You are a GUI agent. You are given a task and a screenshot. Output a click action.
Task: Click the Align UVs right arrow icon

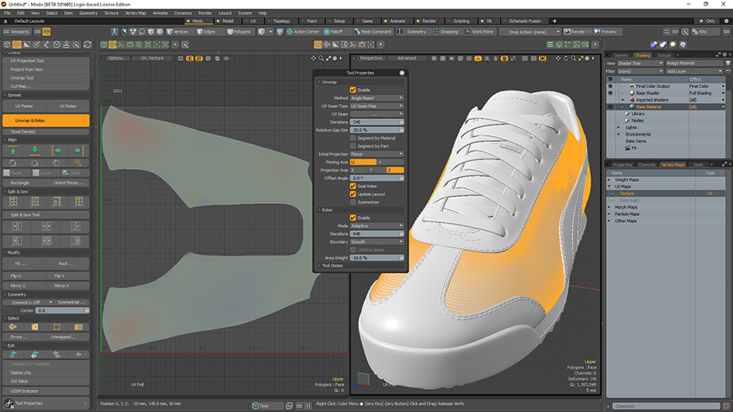coord(78,150)
